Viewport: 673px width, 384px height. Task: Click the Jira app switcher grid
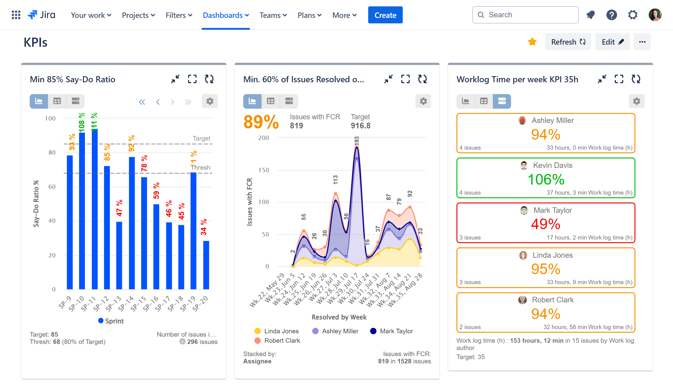point(15,15)
